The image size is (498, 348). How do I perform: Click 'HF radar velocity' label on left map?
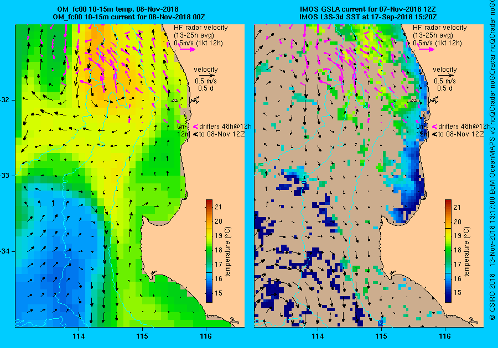coord(201,28)
